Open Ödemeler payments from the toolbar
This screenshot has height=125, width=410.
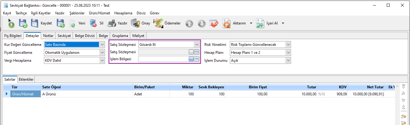(x=167, y=23)
